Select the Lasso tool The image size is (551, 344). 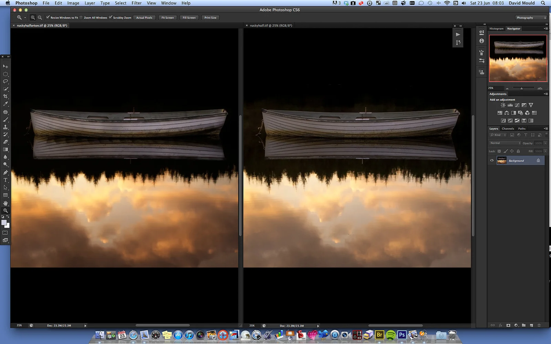(x=6, y=82)
